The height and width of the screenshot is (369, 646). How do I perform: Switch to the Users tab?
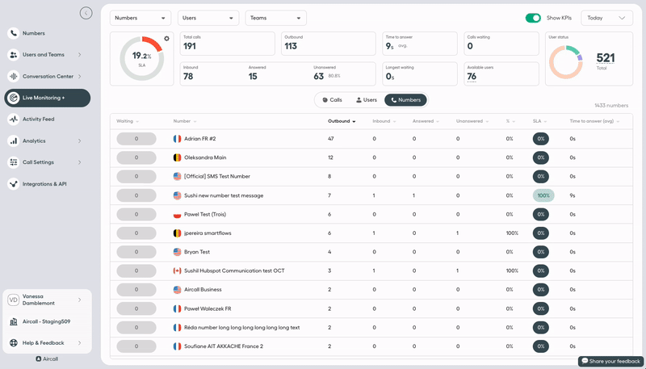(367, 100)
